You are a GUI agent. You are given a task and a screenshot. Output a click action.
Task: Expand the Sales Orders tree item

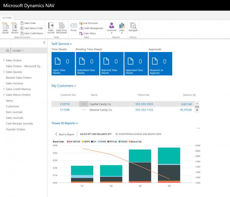pos(4,60)
